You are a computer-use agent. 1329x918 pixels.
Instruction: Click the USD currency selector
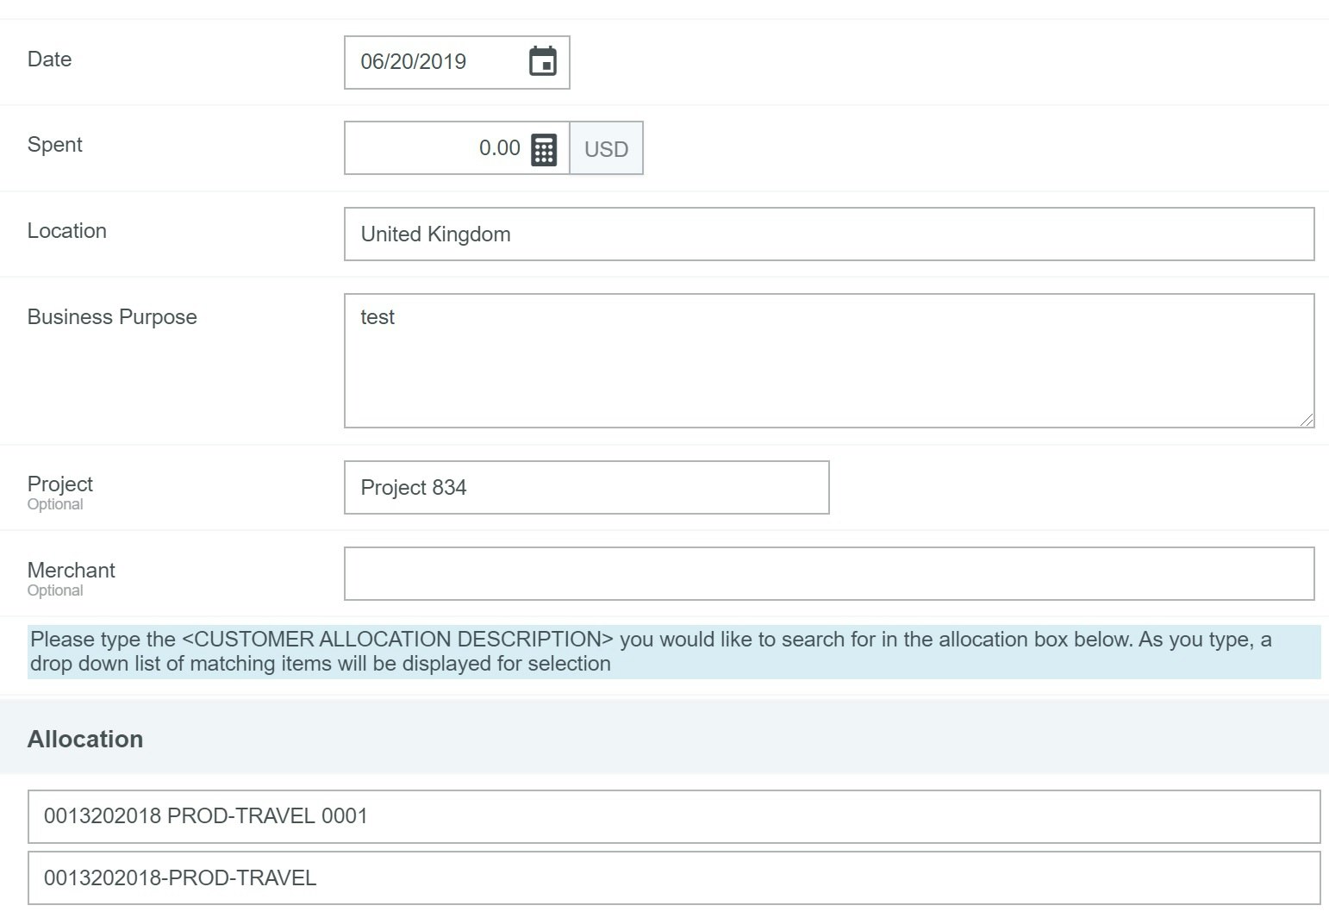[x=606, y=149]
